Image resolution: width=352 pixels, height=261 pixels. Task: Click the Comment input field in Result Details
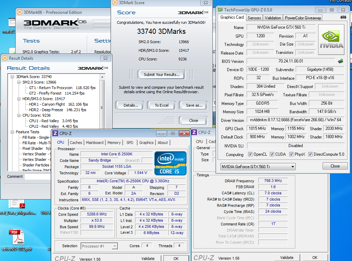38,177
